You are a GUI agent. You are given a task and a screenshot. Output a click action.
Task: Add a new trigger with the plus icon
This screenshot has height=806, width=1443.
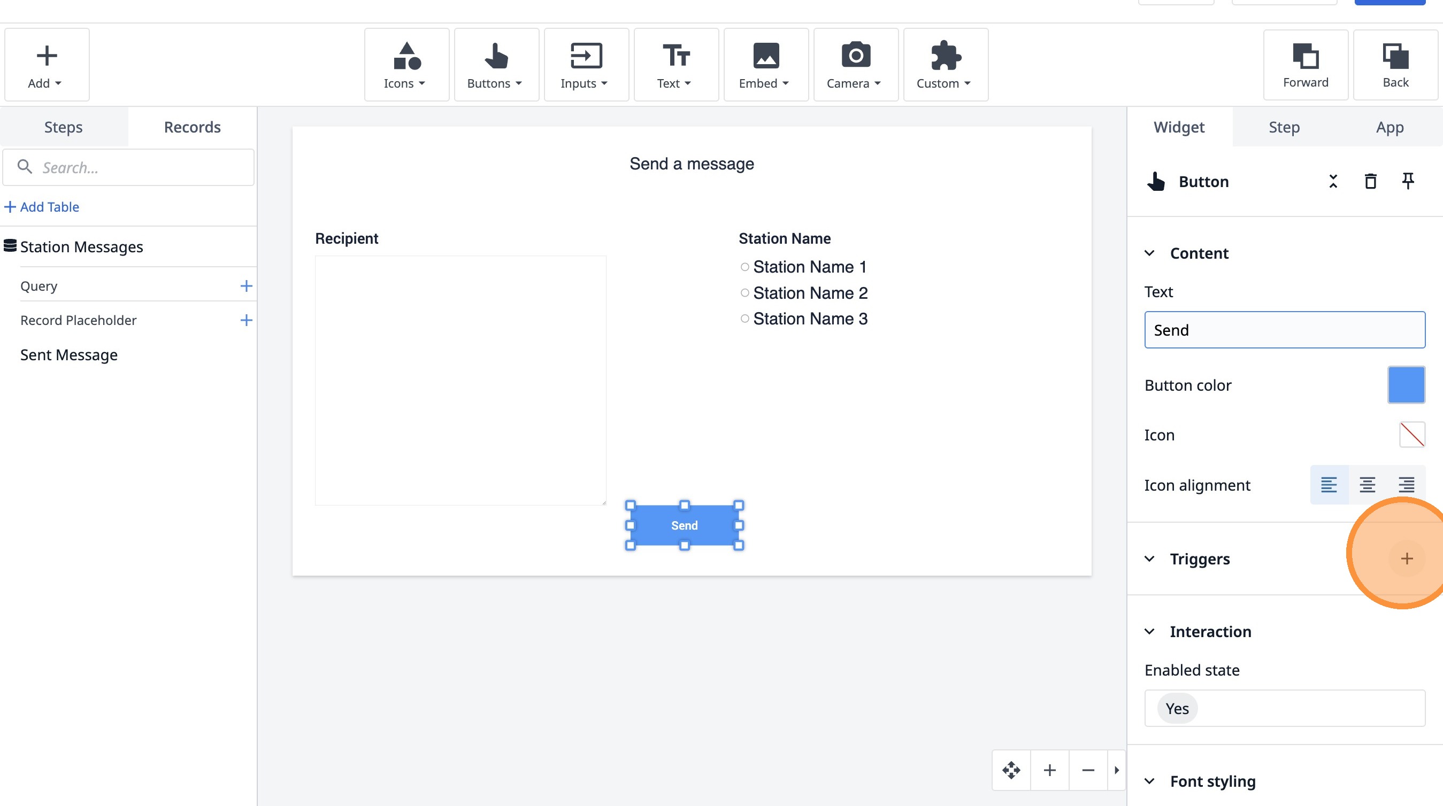tap(1407, 558)
